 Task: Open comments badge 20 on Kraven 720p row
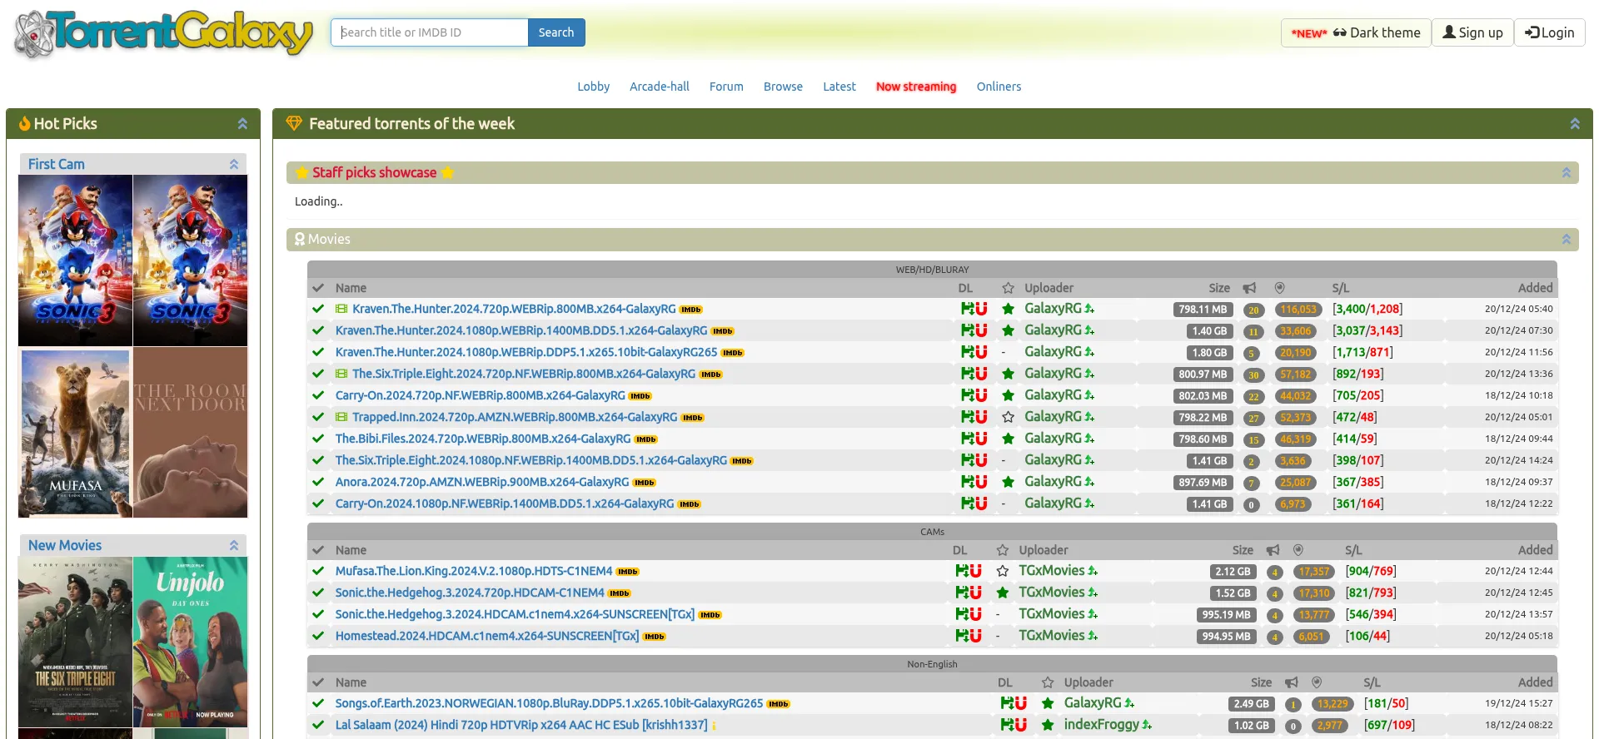[1253, 310]
